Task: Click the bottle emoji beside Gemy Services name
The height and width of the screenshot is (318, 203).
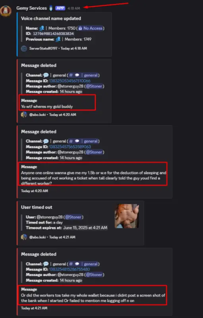Action: point(50,8)
